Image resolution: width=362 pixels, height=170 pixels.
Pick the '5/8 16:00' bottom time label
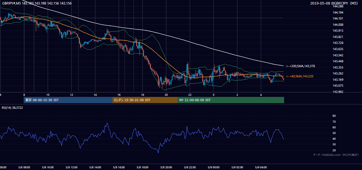click(x=119, y=167)
